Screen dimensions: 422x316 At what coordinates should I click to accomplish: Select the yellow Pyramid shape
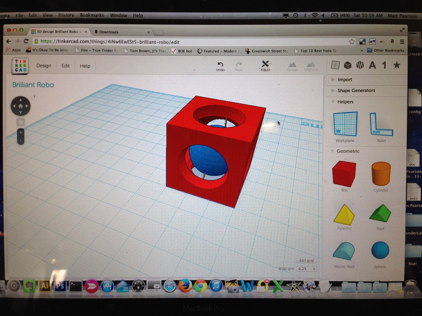pos(344,217)
